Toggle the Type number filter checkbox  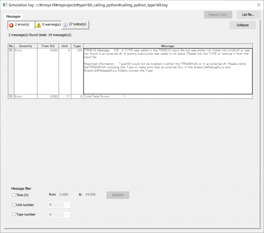tap(13, 214)
